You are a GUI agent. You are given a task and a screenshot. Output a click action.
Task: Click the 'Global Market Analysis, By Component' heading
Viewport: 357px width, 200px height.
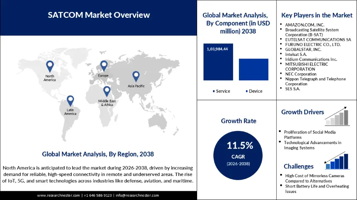[x=236, y=23]
